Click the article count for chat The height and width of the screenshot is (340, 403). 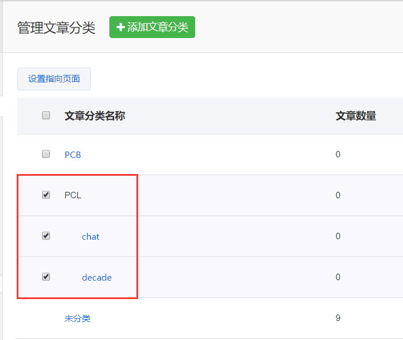click(338, 236)
